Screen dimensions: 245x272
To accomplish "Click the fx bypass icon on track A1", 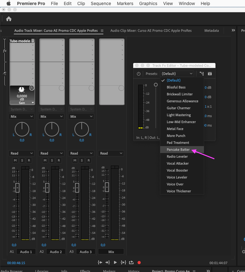I will [31, 88].
